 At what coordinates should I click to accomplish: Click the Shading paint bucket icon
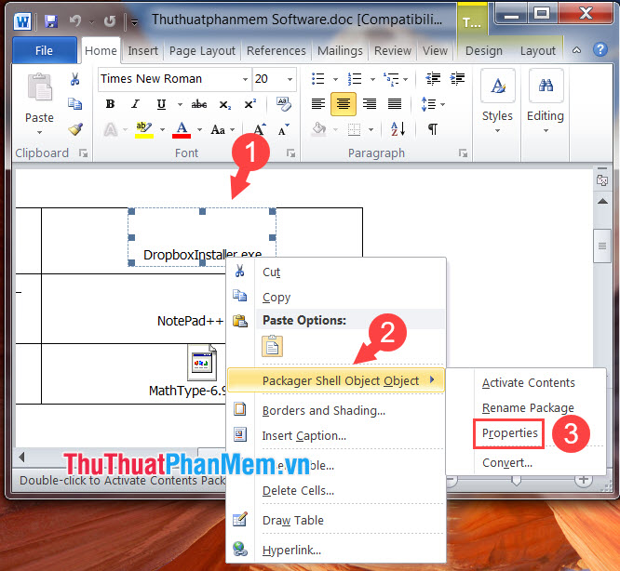coord(319,129)
